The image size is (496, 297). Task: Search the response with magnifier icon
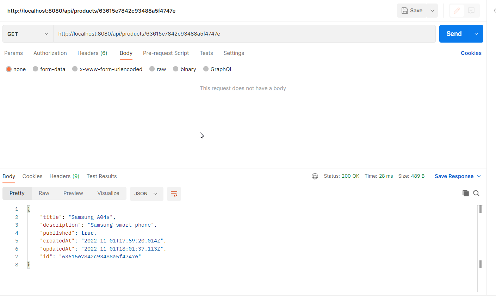click(476, 193)
